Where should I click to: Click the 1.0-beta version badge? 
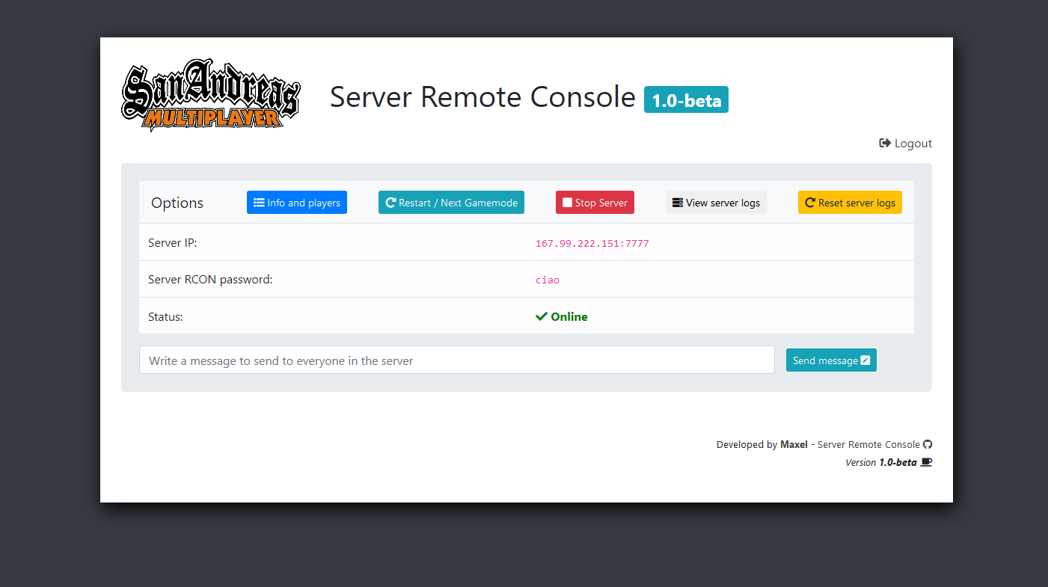tap(686, 100)
